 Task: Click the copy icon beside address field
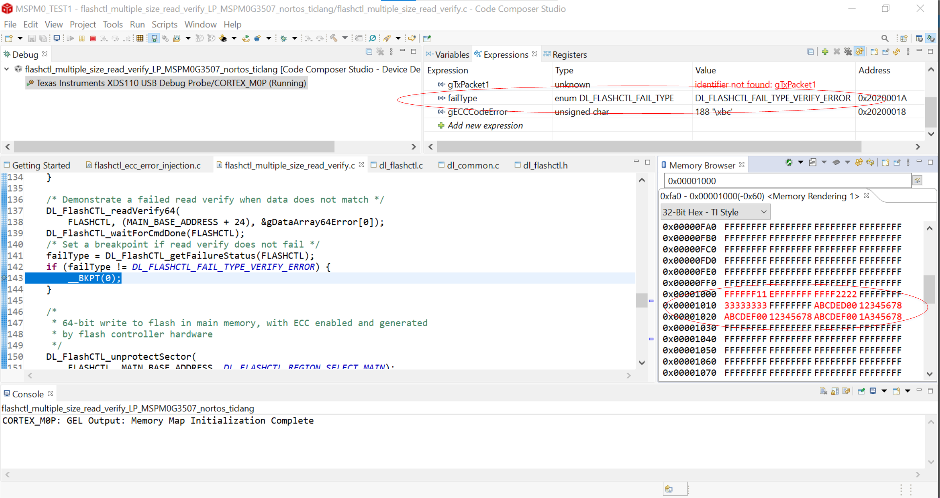tap(917, 180)
